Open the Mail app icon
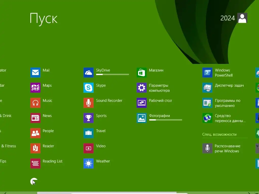 coord(35,72)
